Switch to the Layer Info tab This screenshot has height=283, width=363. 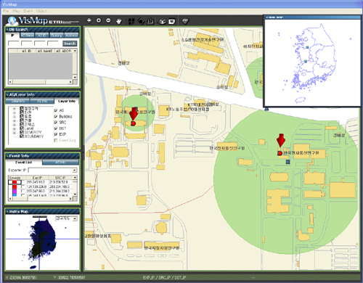67,101
